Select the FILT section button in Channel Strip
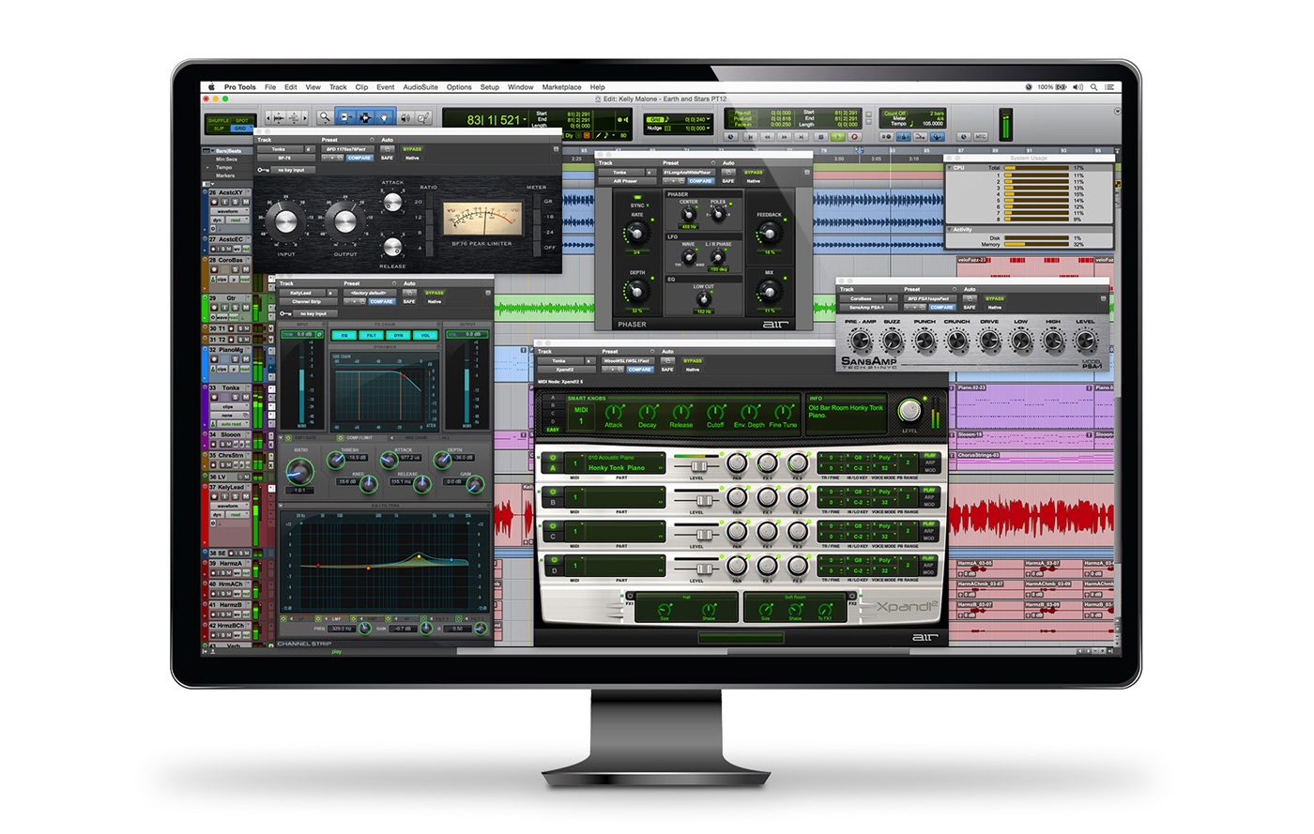 372,335
